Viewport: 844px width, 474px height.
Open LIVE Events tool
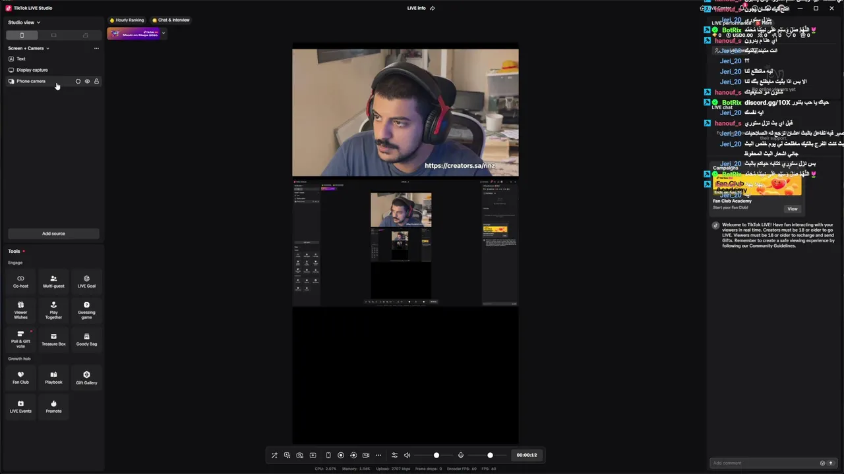pyautogui.click(x=20, y=406)
